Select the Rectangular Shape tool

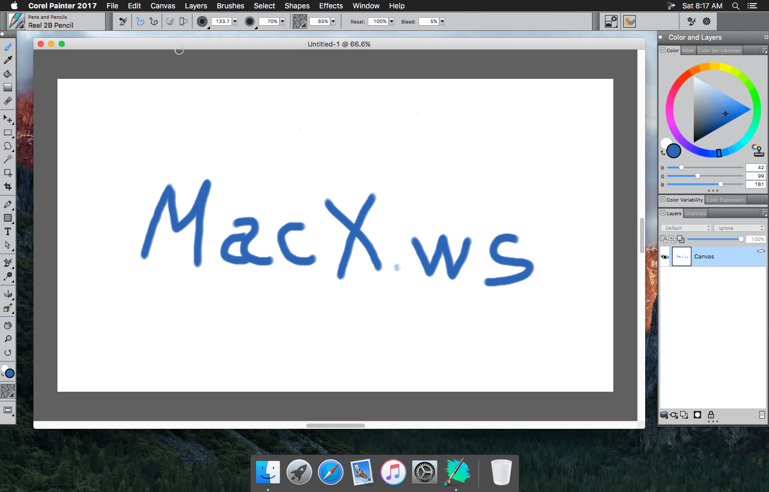pos(8,218)
